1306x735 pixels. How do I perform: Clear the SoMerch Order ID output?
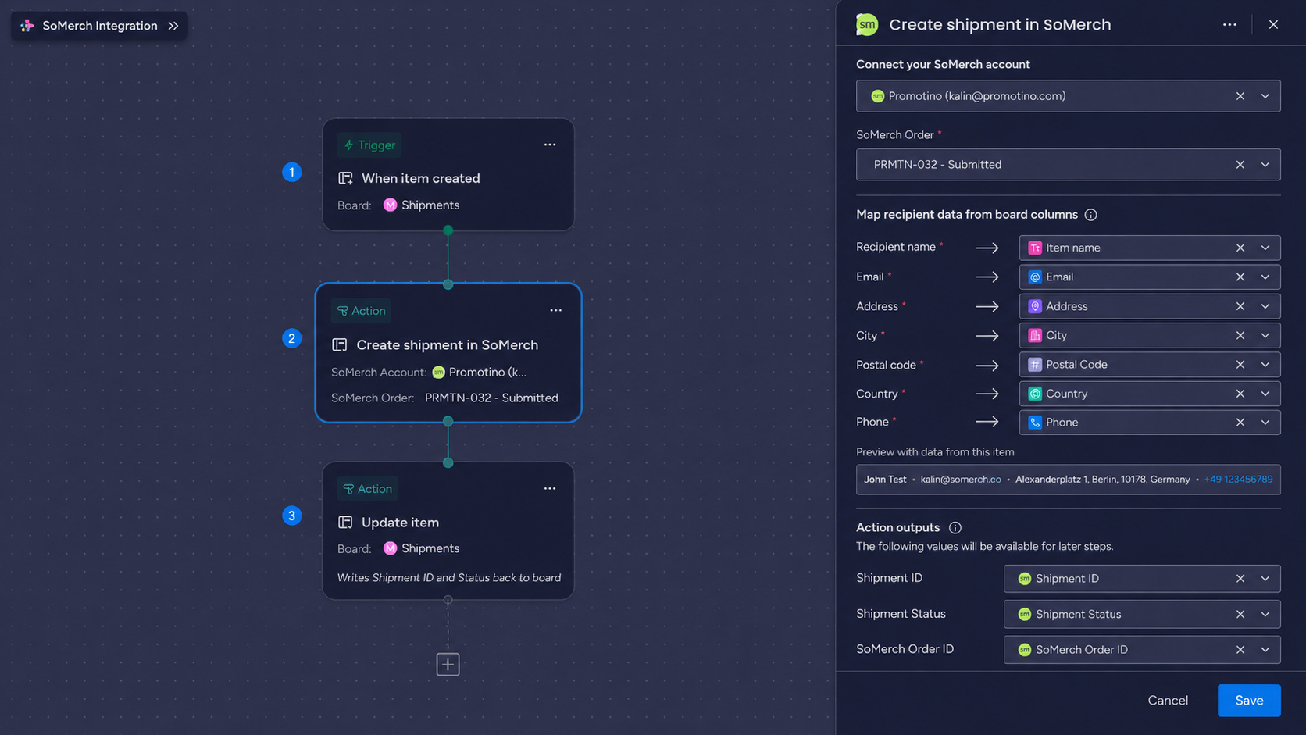coord(1240,650)
